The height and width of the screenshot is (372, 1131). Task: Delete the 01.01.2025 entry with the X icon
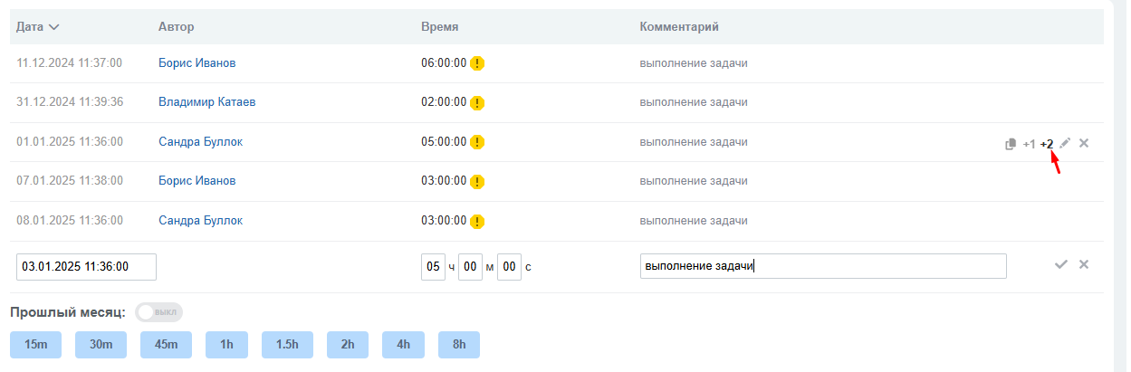point(1084,143)
